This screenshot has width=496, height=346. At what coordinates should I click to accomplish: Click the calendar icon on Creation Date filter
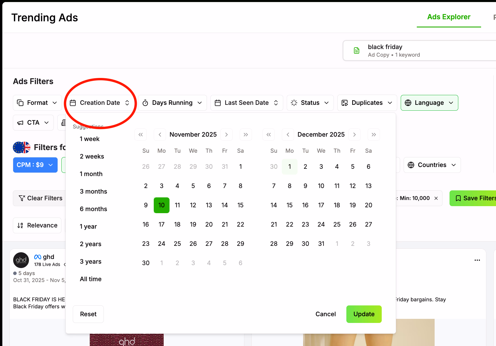coord(73,102)
